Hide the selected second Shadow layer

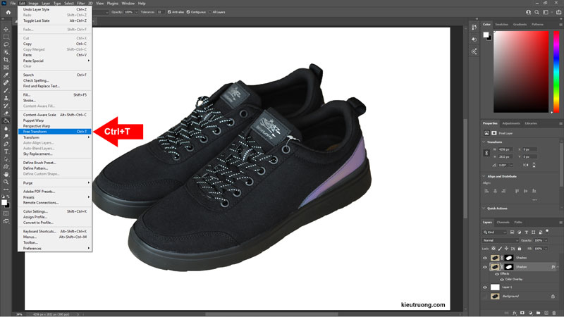pyautogui.click(x=485, y=267)
